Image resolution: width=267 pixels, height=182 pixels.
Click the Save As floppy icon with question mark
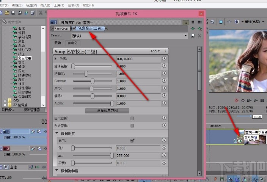click(x=20, y=13)
